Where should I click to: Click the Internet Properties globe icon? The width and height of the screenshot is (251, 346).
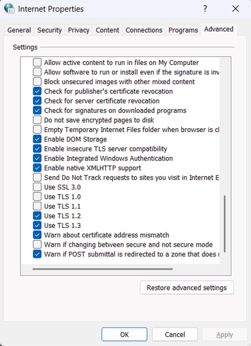9,8
